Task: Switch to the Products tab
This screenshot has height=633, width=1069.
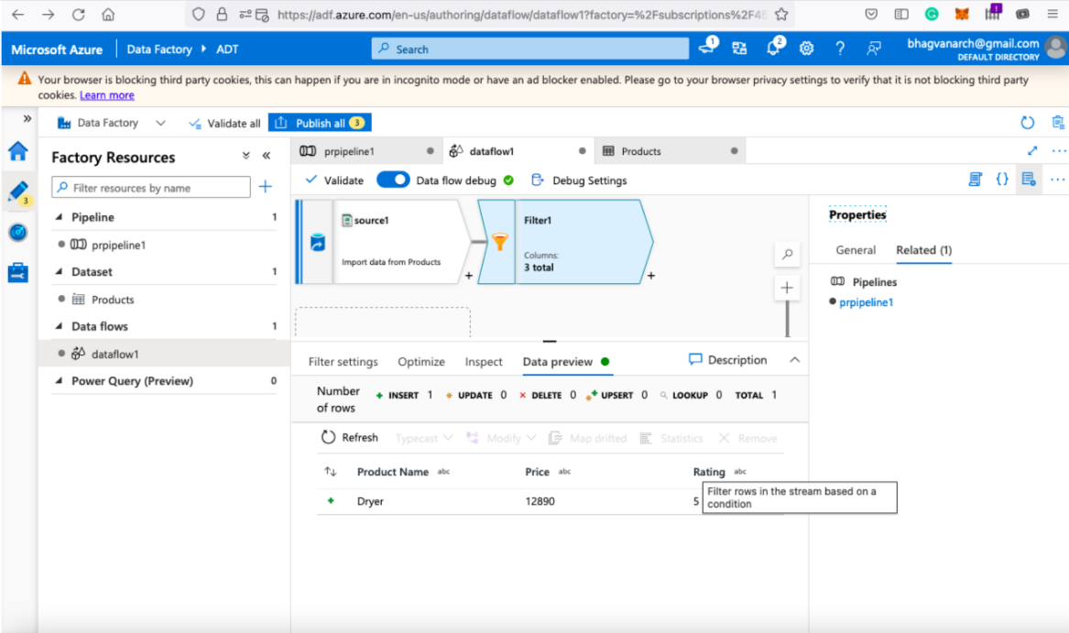Action: 671,151
